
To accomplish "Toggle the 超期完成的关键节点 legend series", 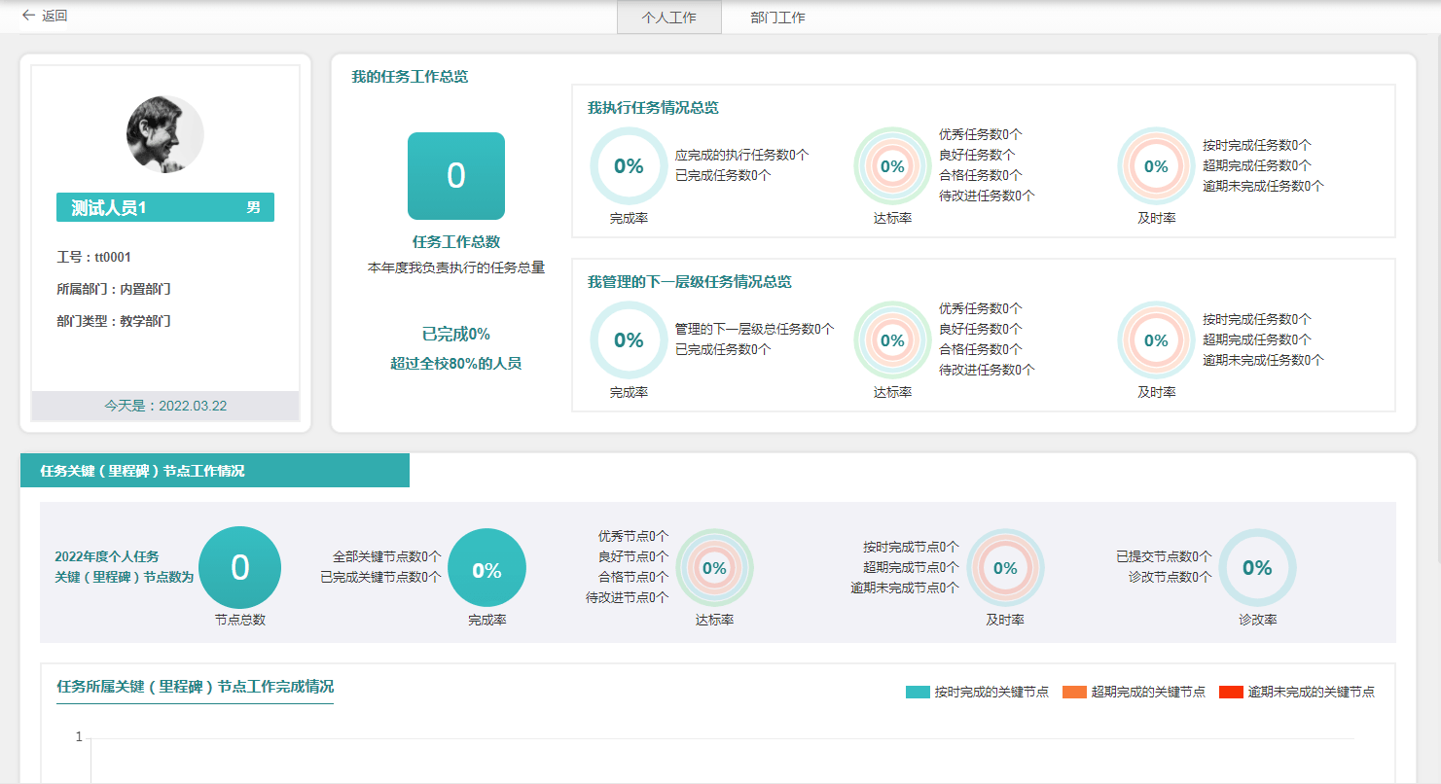I will click(x=1134, y=692).
